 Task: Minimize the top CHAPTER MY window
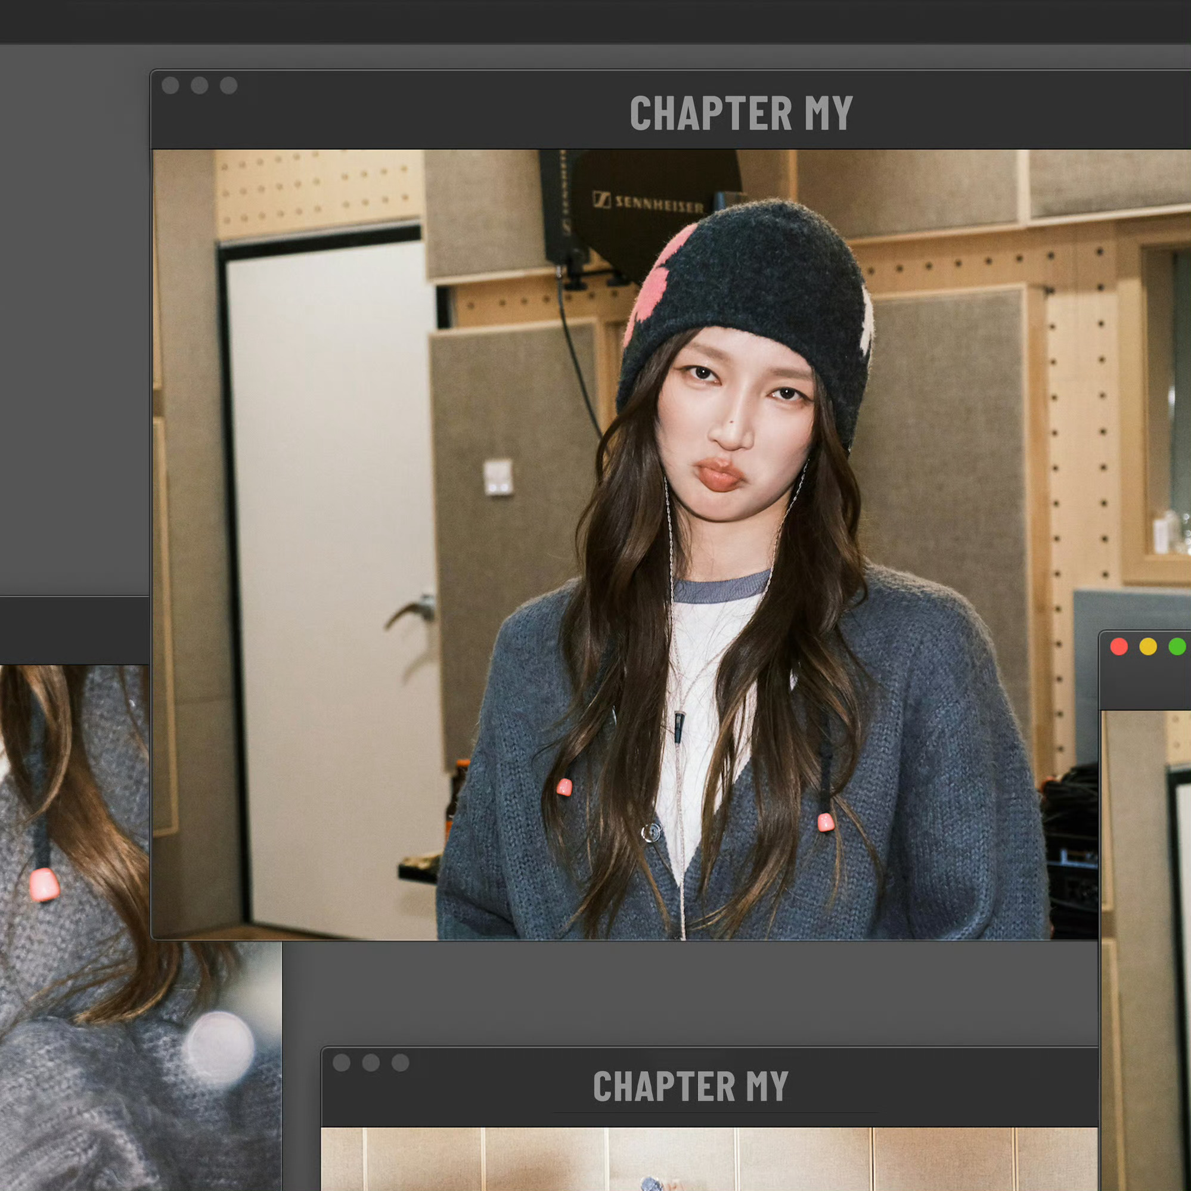point(199,85)
